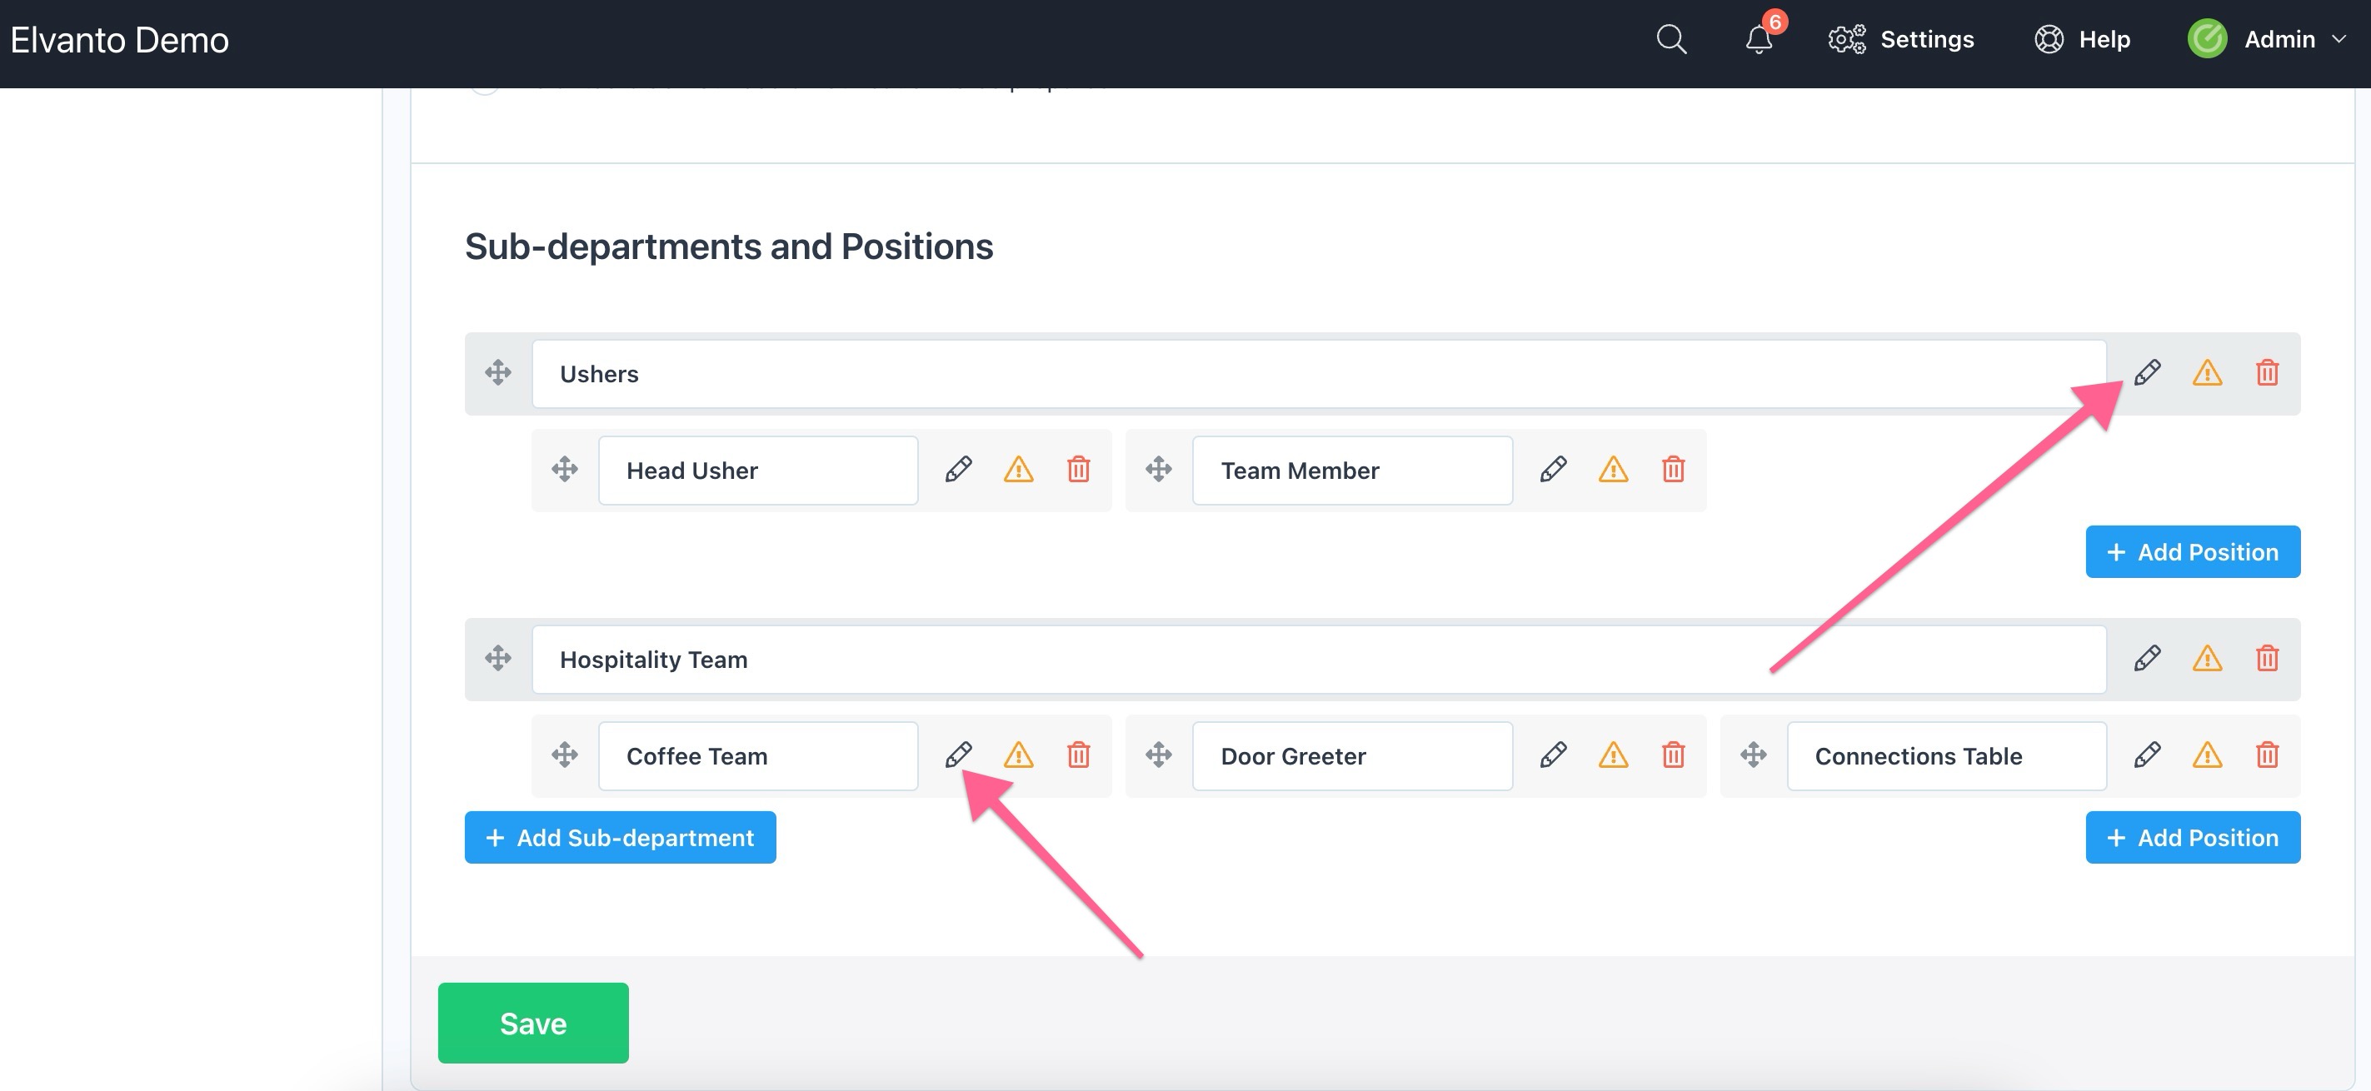Delete the Connections Table position via trash icon
The width and height of the screenshot is (2371, 1091).
2266,755
